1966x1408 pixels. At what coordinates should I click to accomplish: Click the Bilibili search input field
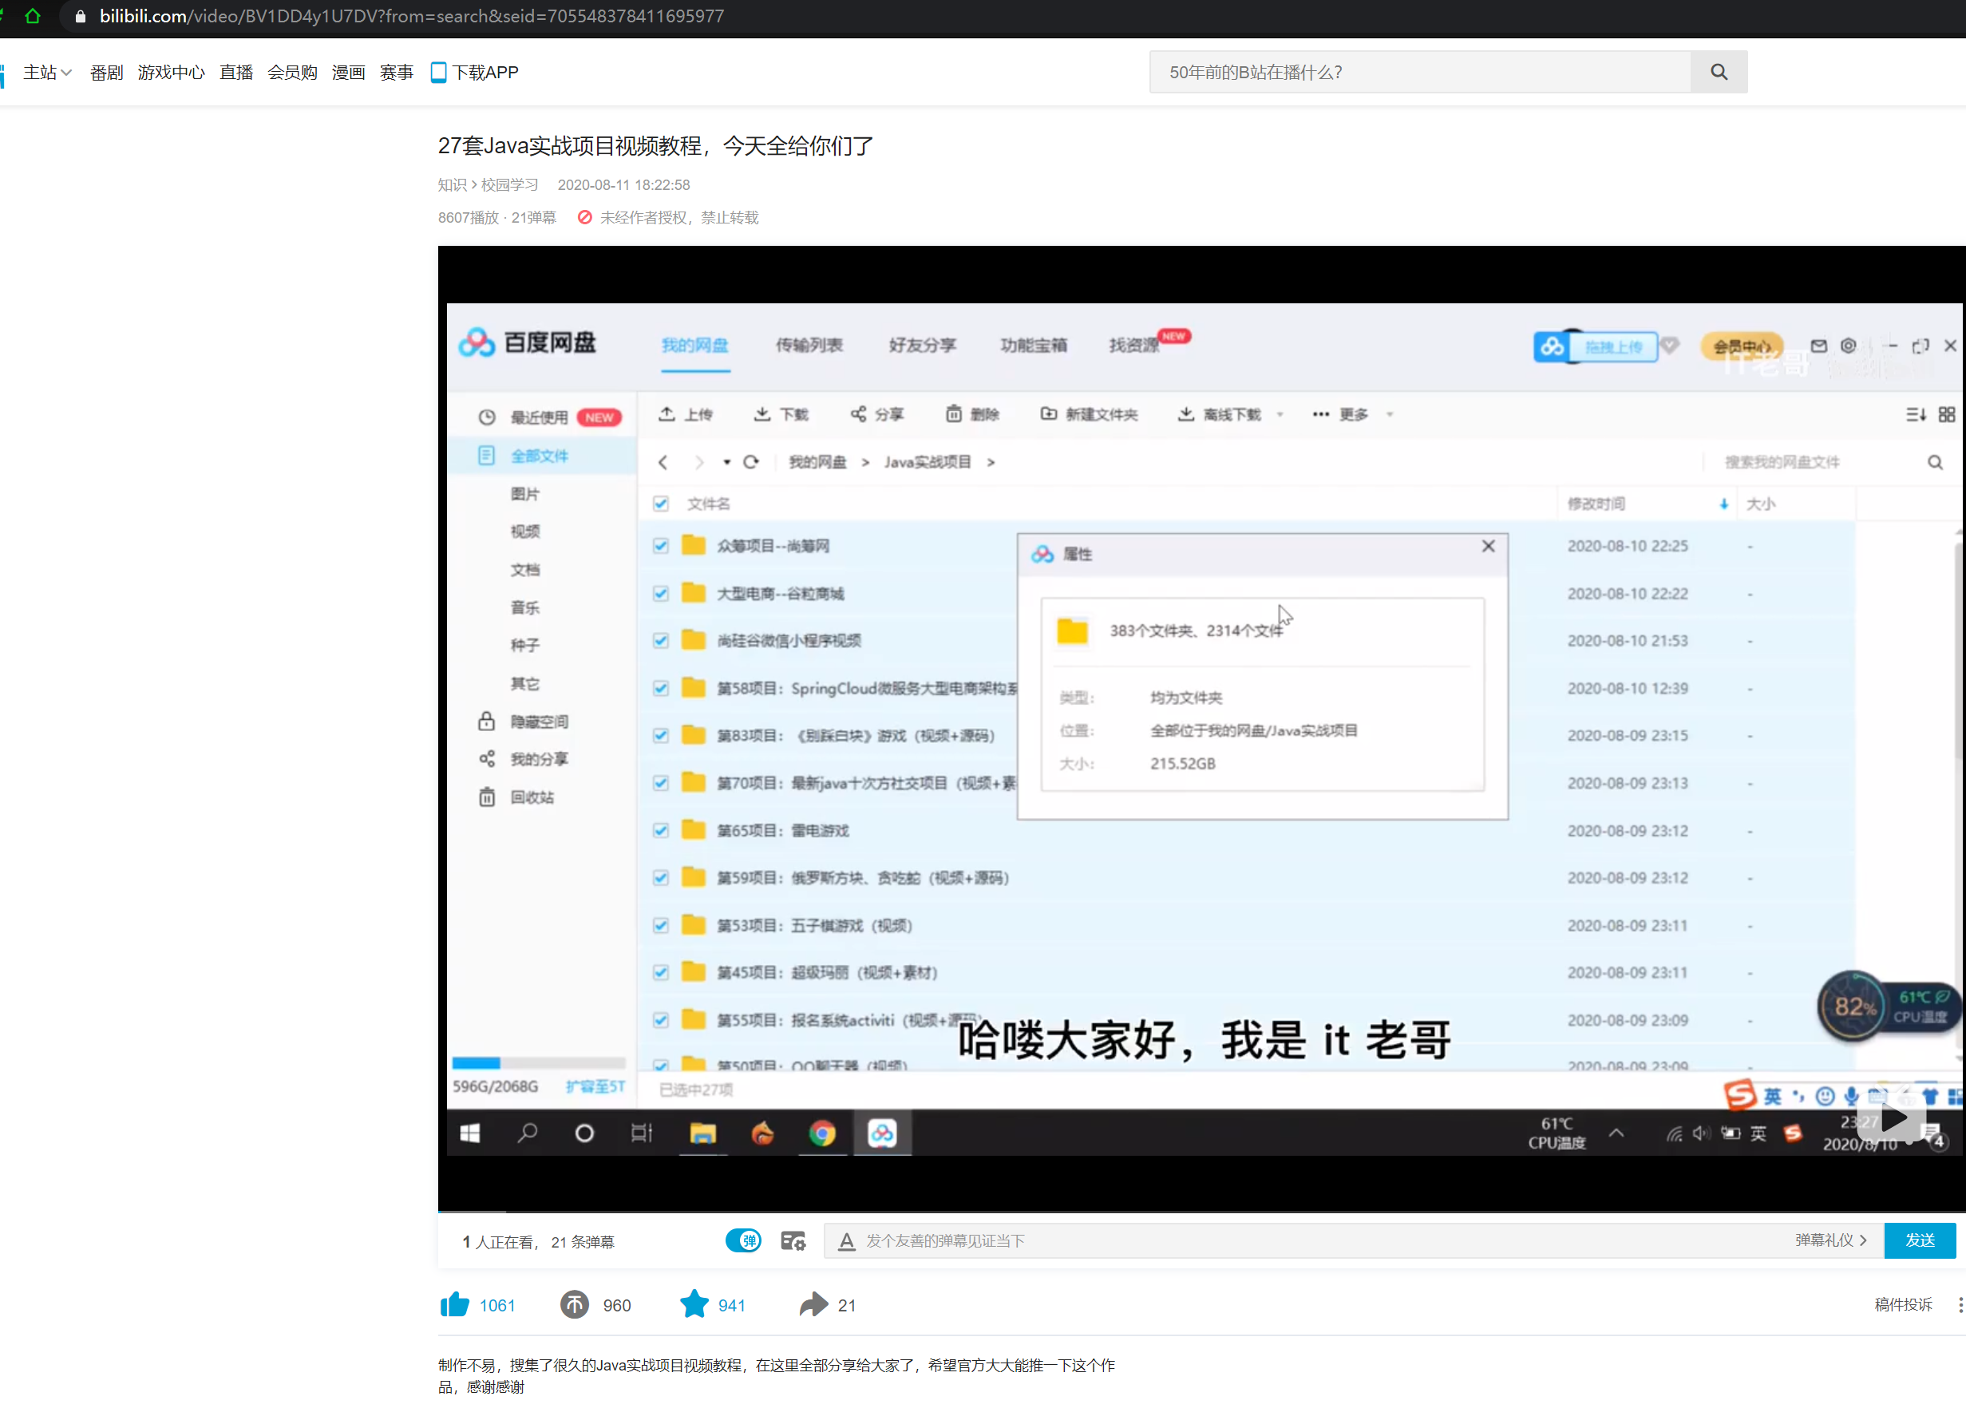point(1420,72)
